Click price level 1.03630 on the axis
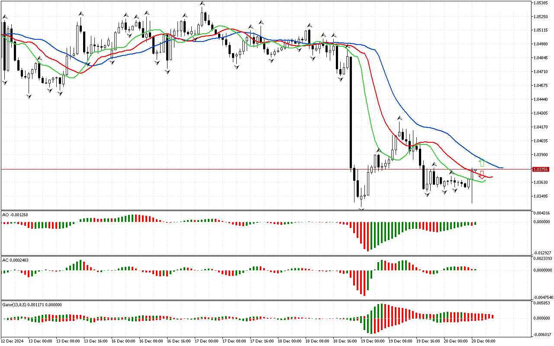Image resolution: width=554 pixels, height=346 pixels. pos(541,183)
